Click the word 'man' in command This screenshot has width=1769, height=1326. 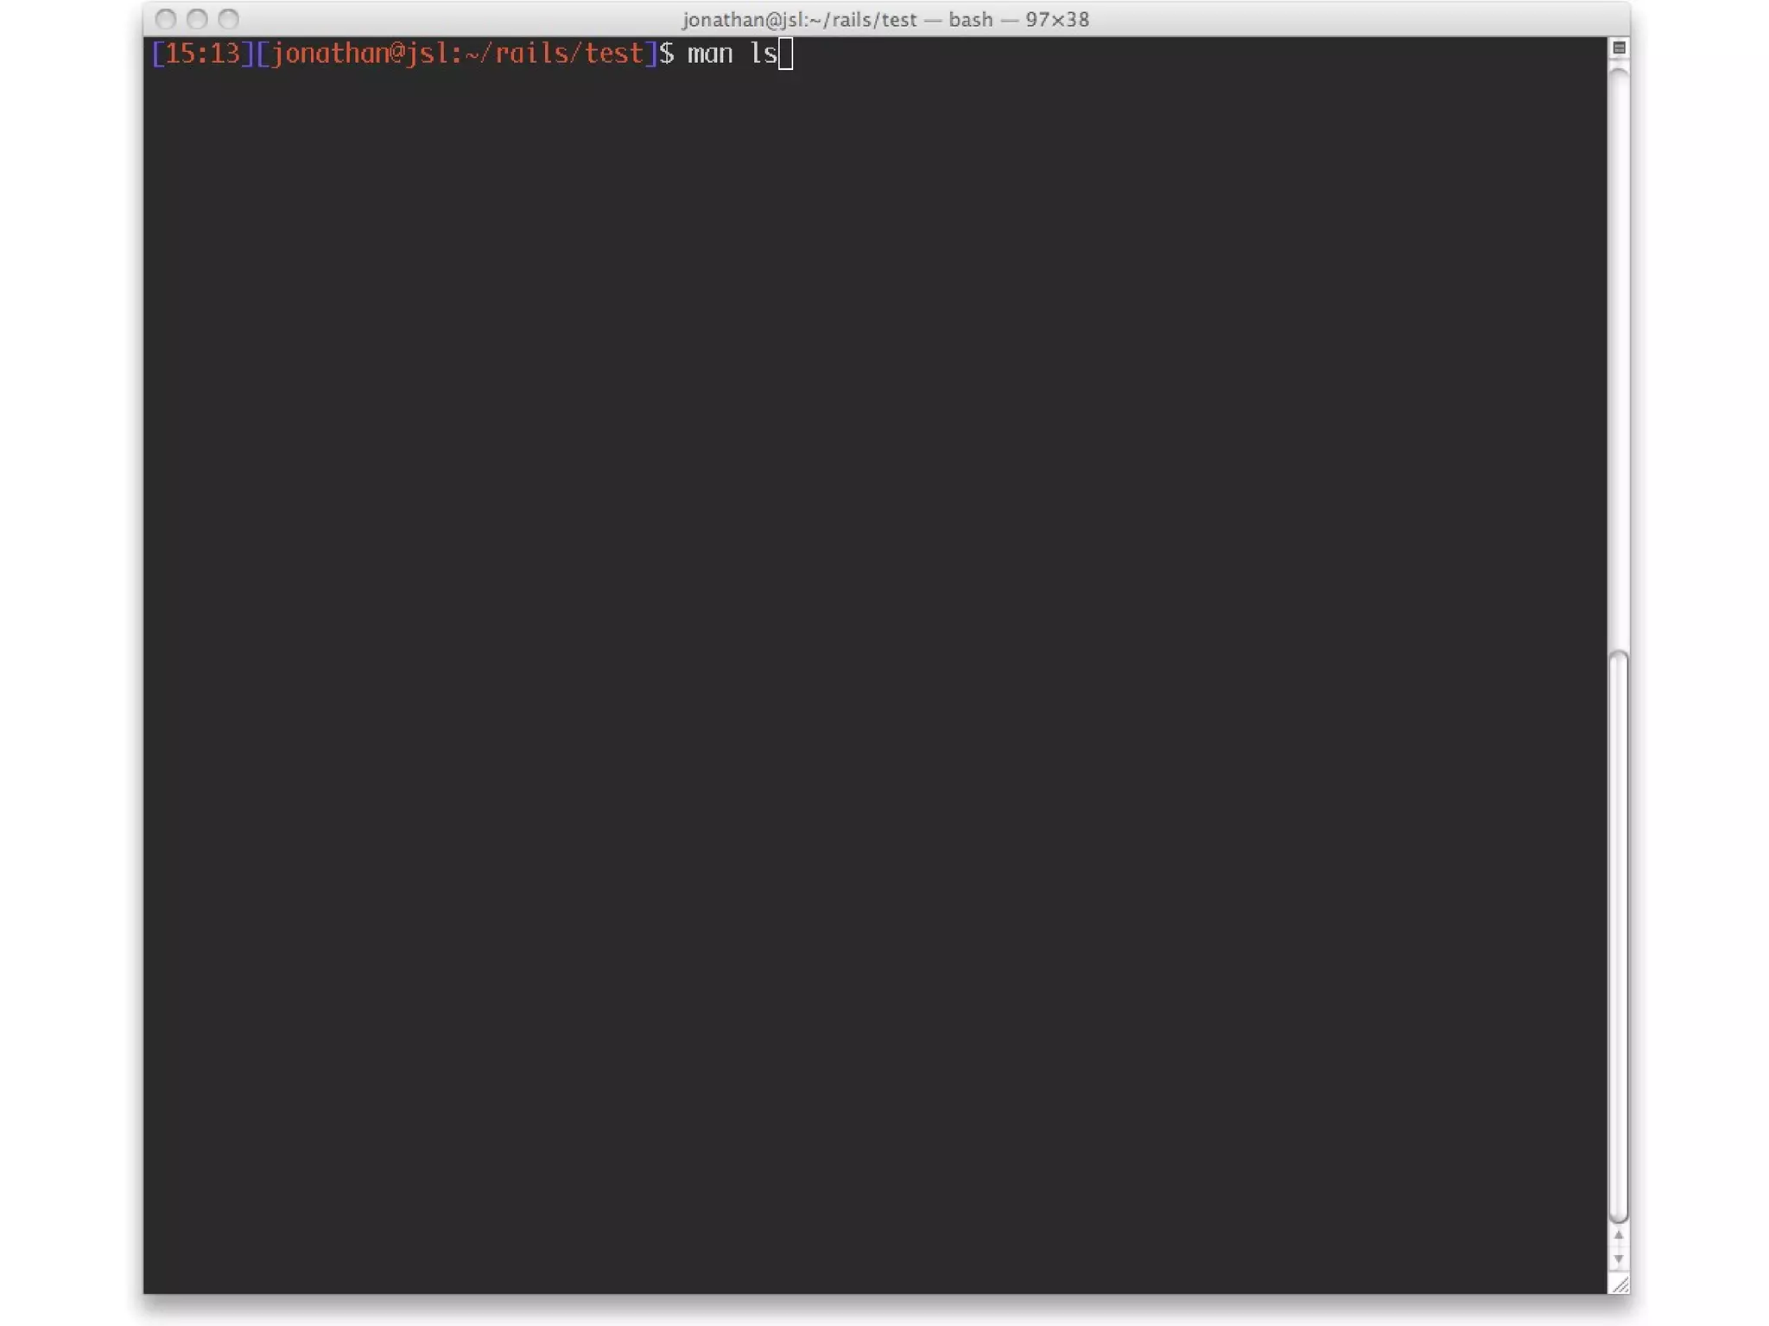[709, 54]
